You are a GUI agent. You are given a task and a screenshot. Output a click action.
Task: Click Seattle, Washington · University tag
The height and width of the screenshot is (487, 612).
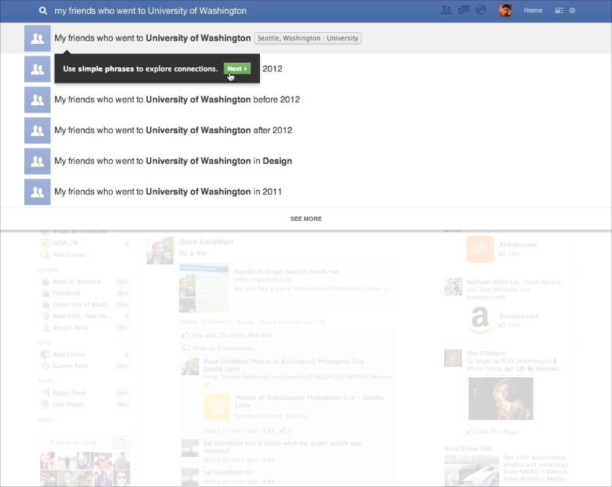[x=307, y=38]
